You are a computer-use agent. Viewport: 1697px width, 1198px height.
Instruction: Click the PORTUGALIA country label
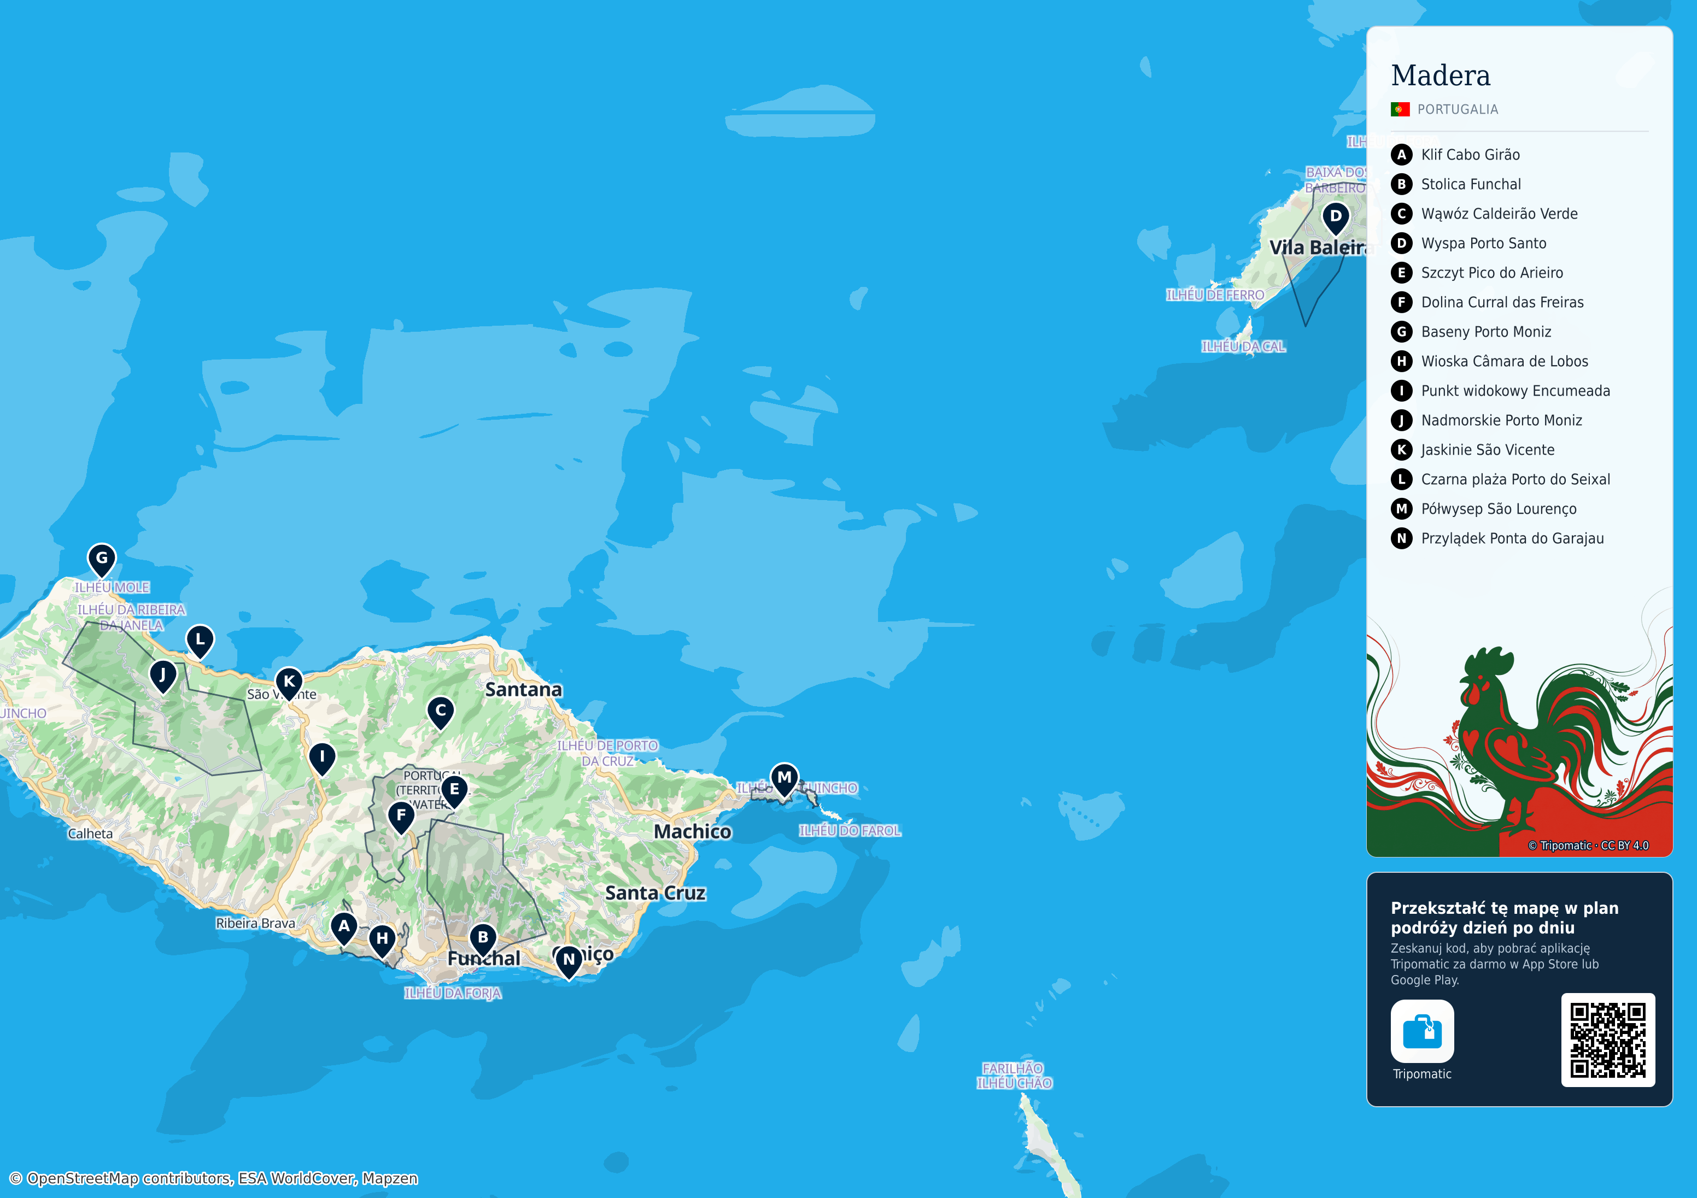(1458, 109)
